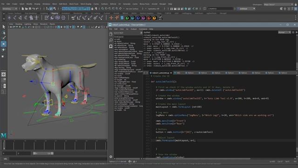
Task: Activate the Paint Selection brush tool
Action: (4, 38)
